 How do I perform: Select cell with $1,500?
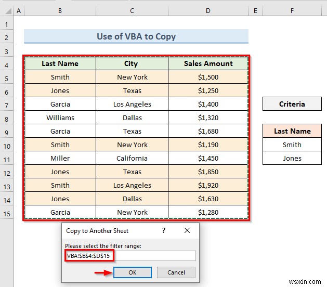coord(208,77)
